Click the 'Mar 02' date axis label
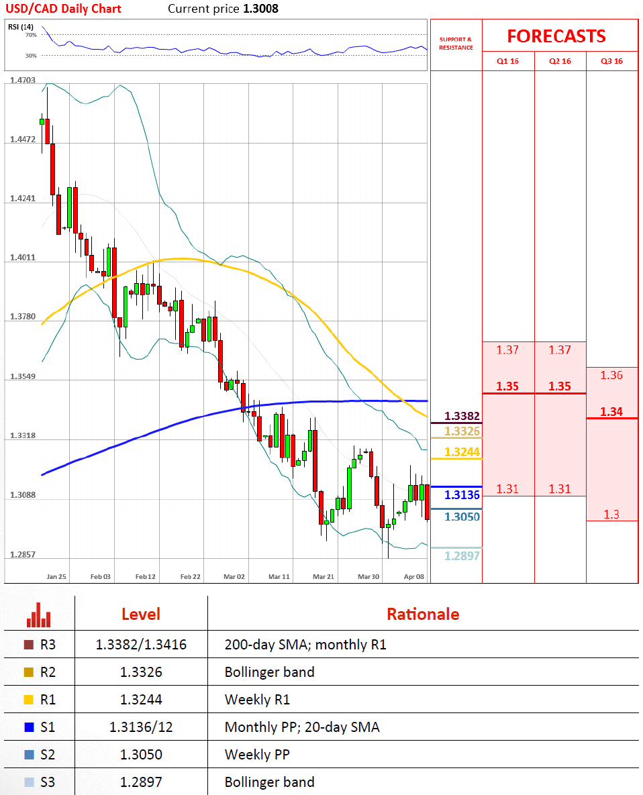Screen dimensions: 643x795 coord(234,576)
